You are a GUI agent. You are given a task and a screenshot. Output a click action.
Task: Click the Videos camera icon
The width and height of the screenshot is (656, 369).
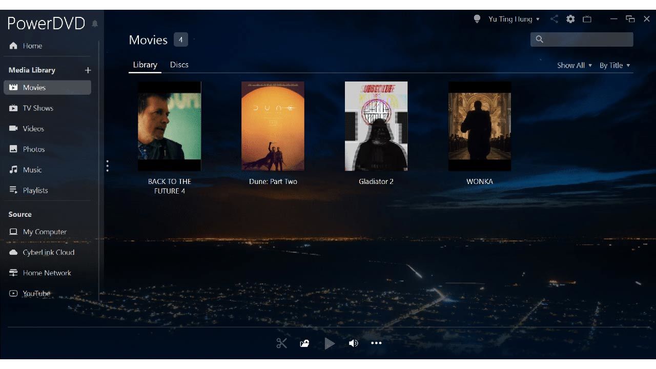click(x=13, y=128)
